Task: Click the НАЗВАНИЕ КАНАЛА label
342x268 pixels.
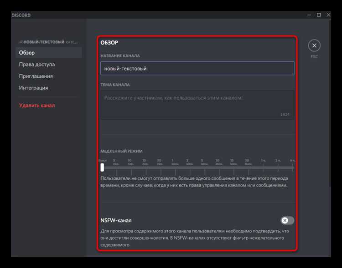Action: click(120, 56)
